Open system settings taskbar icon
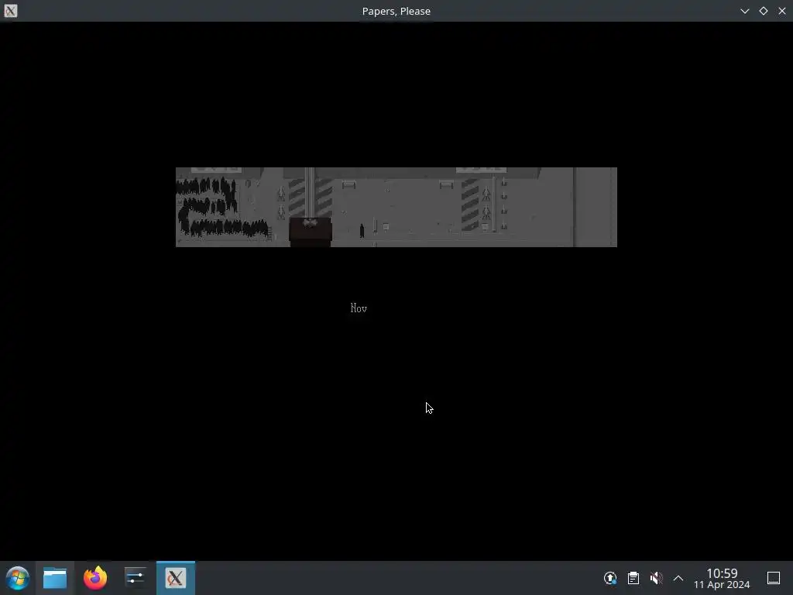Screen dimensions: 793x595 click(x=135, y=578)
